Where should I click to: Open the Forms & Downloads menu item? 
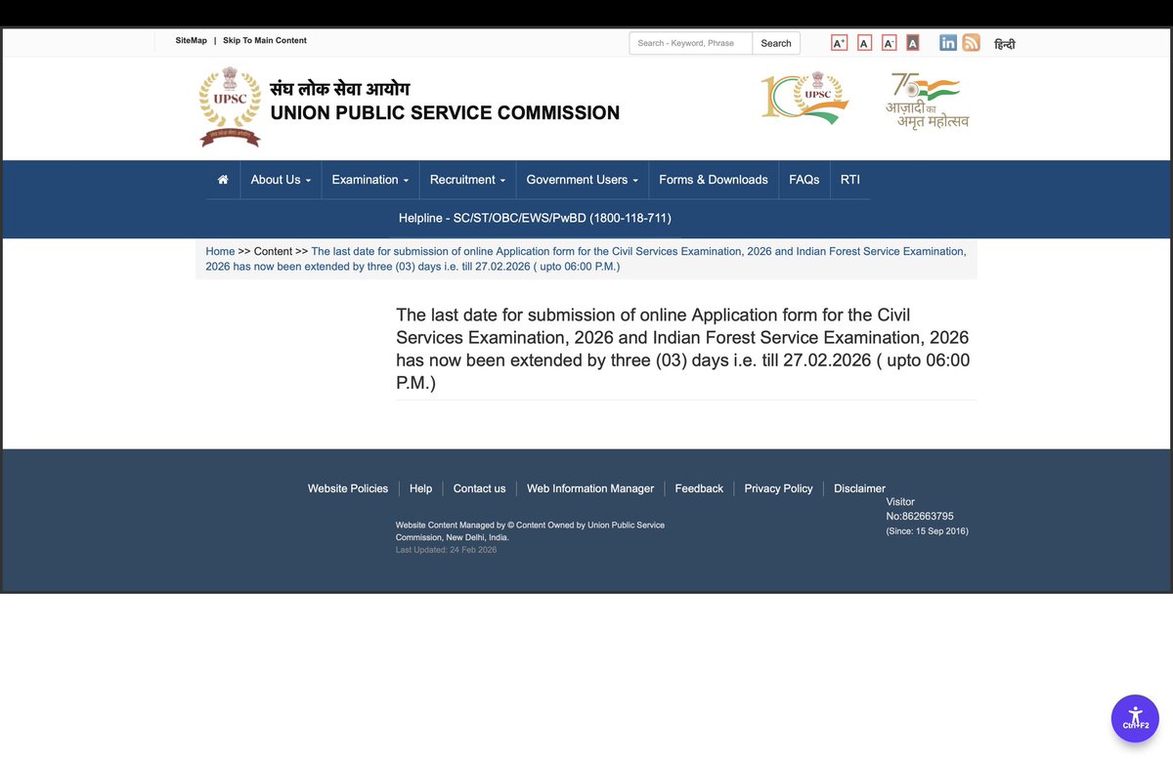click(x=714, y=180)
